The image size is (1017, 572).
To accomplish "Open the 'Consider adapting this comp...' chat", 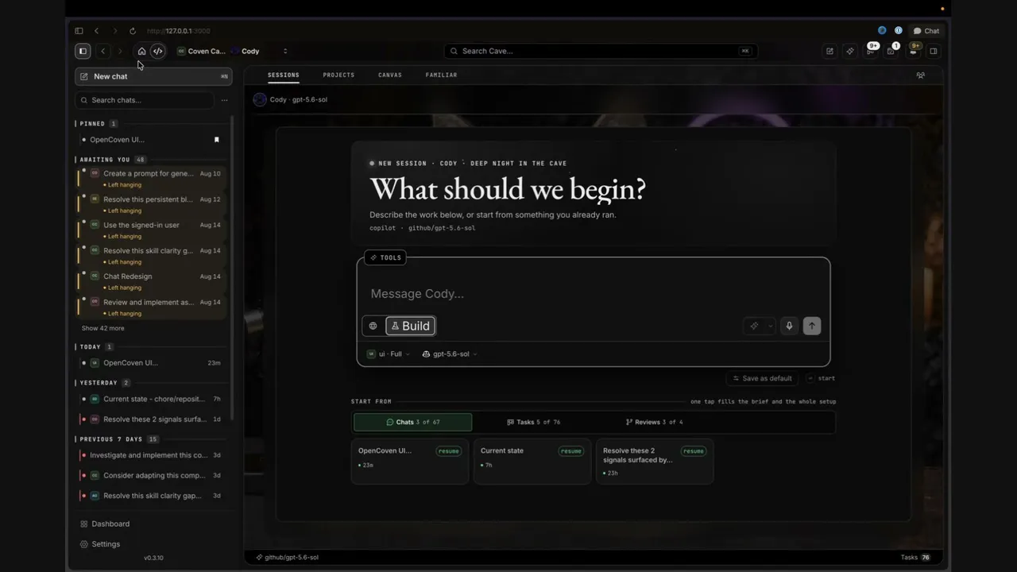I will click(x=151, y=475).
